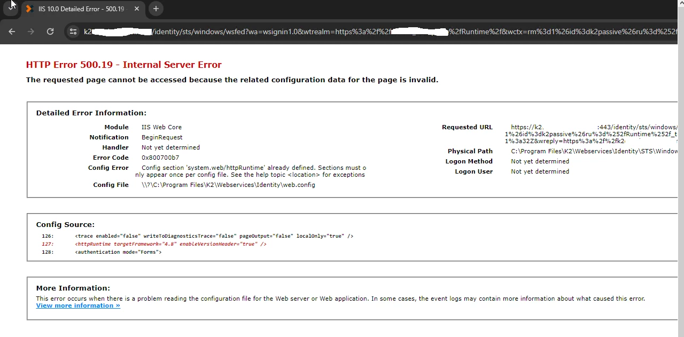This screenshot has width=684, height=337.
Task: Click the 'Detailed Error Information' section title
Action: pos(91,113)
